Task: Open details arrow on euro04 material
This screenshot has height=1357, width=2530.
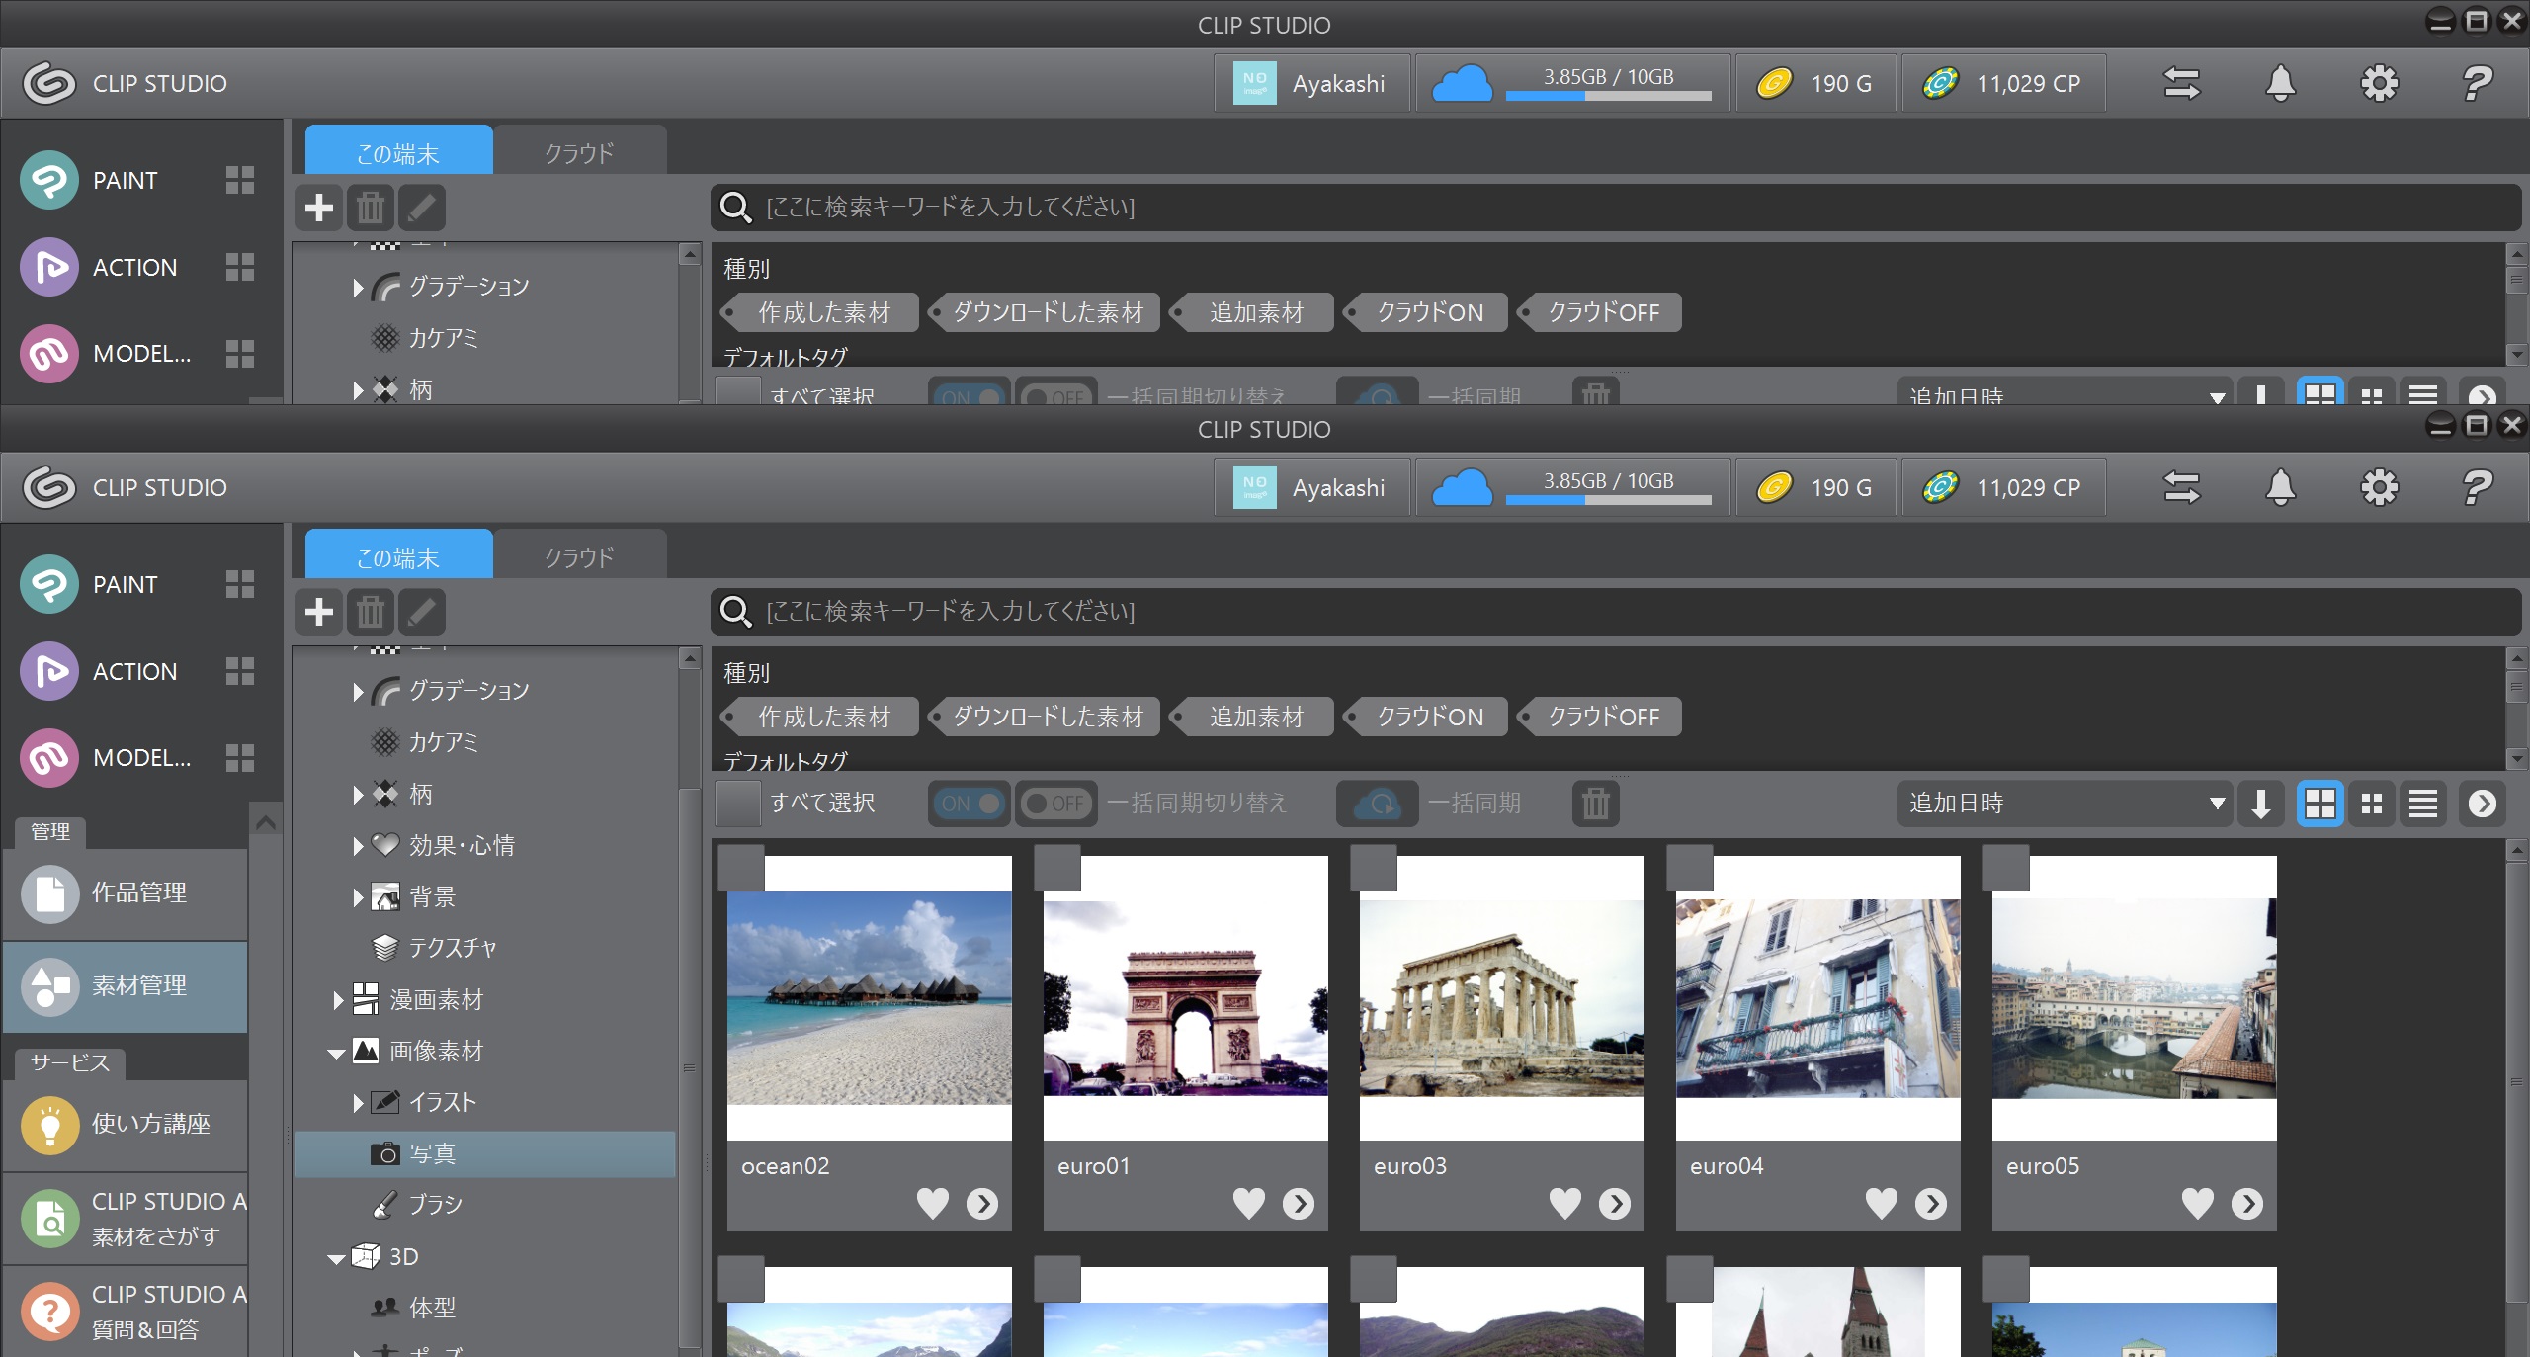Action: [x=1930, y=1203]
